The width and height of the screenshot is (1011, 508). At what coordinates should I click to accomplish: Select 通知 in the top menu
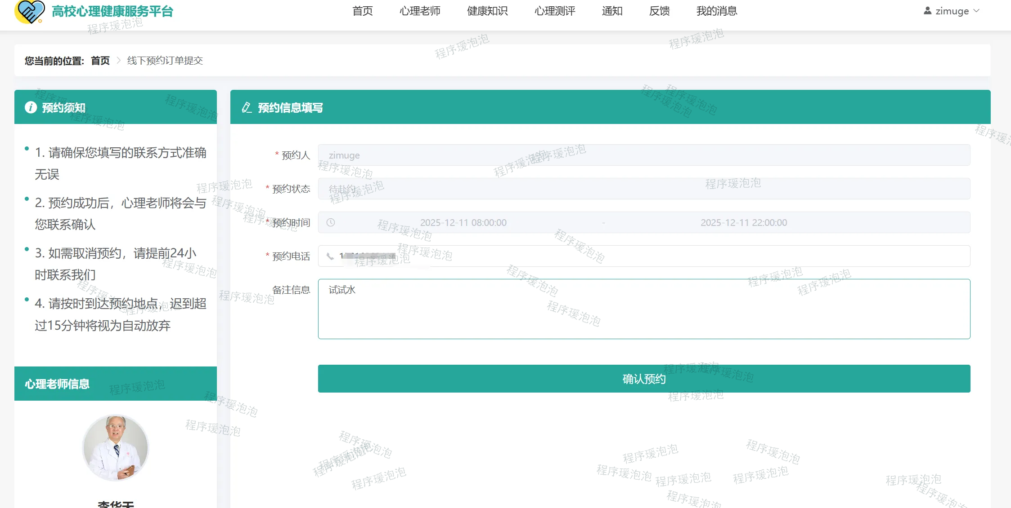click(612, 11)
